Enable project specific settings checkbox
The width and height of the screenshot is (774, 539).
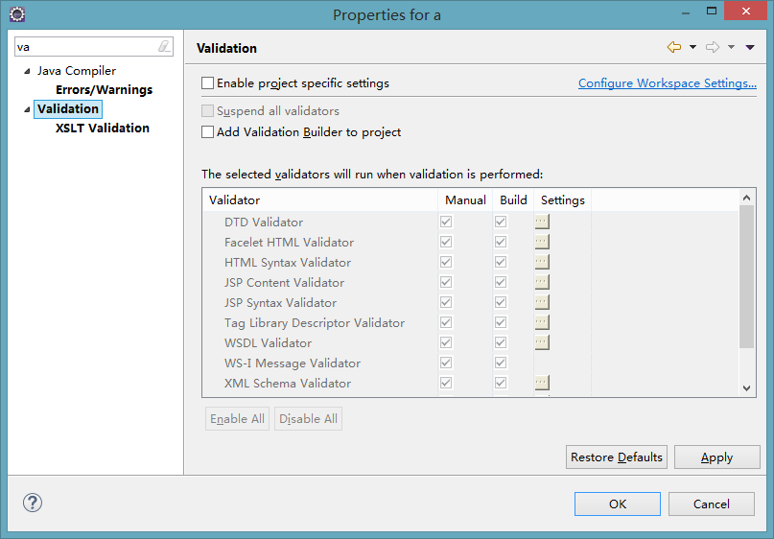pos(208,83)
